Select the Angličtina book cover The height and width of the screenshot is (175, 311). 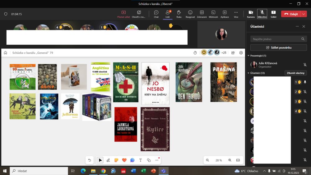pos(100,77)
